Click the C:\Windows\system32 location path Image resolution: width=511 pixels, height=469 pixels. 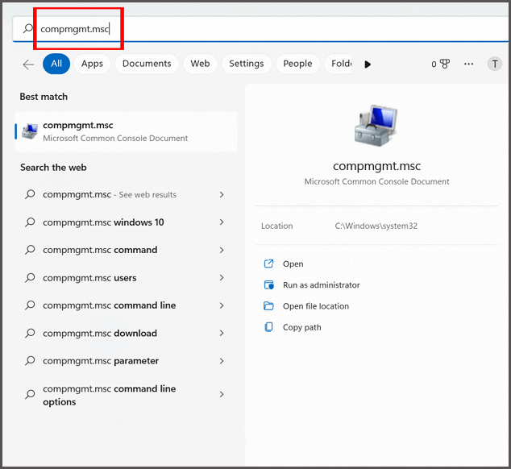pyautogui.click(x=376, y=226)
